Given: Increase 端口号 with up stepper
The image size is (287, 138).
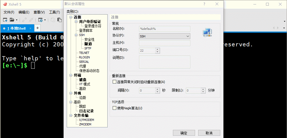Looking at the screenshot, I should click(x=157, y=49).
